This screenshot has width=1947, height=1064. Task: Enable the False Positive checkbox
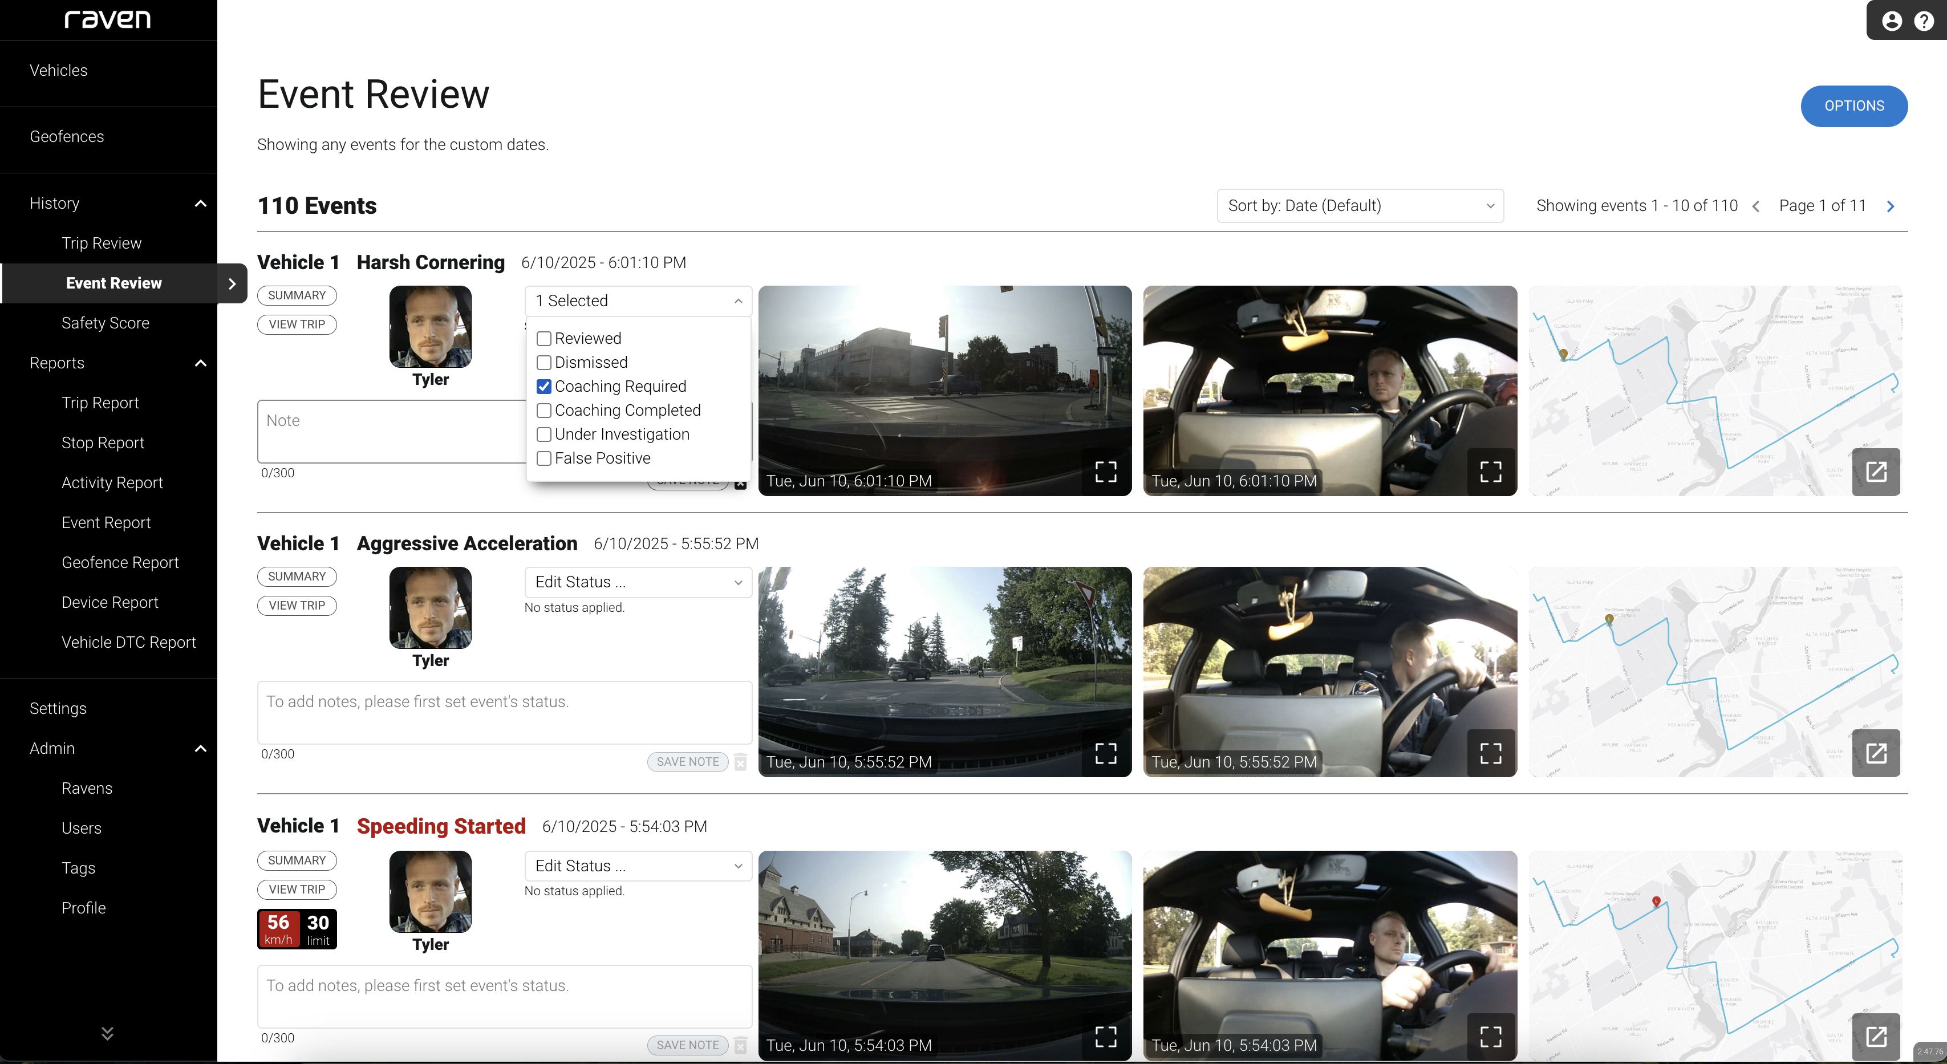click(x=544, y=458)
